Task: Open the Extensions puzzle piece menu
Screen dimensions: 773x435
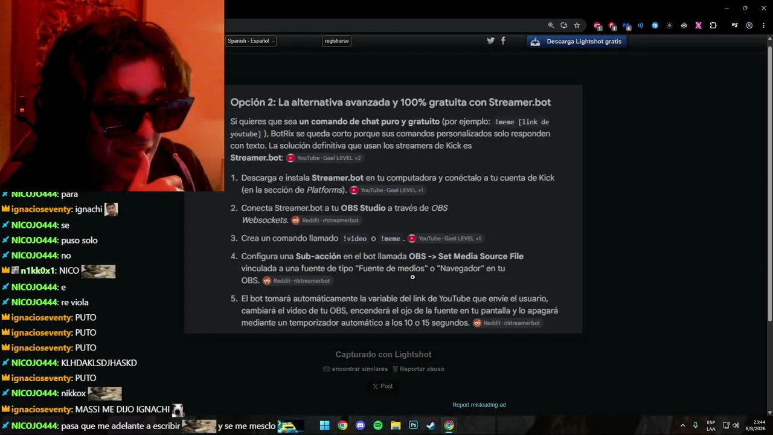Action: tap(713, 25)
